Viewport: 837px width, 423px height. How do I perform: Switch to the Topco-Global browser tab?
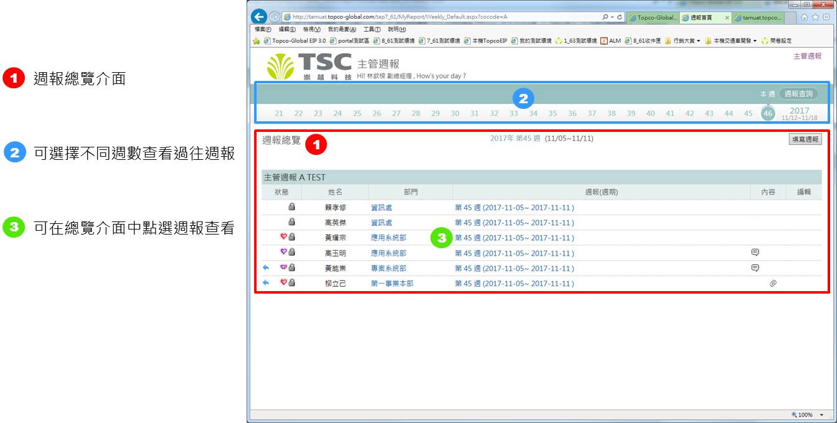click(x=652, y=17)
